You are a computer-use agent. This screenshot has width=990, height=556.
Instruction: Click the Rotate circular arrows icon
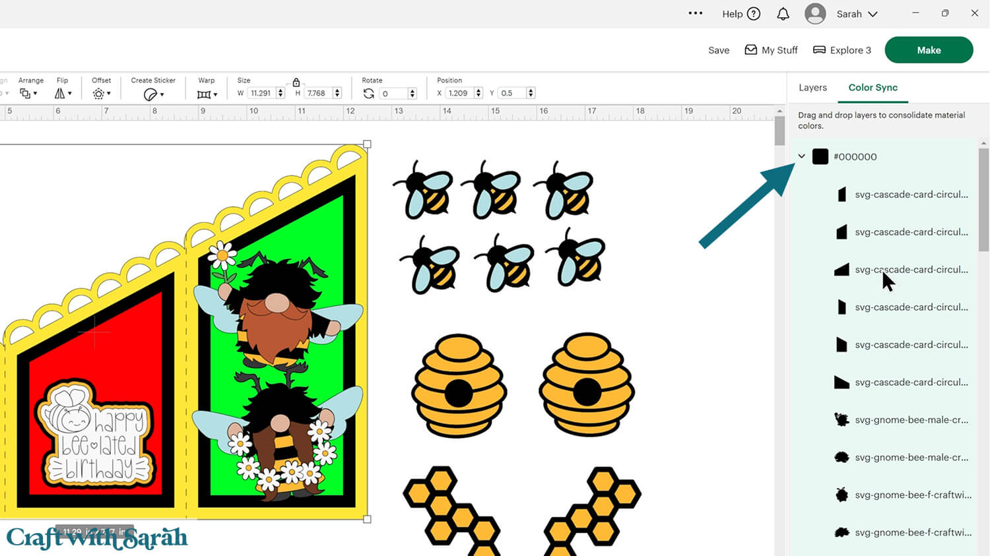point(369,94)
